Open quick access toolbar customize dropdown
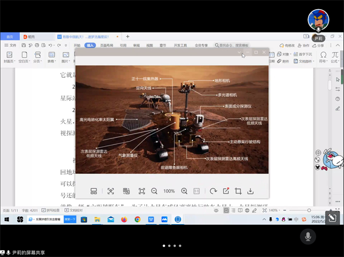Viewport: 344px width, 257px height. [x=66, y=45]
